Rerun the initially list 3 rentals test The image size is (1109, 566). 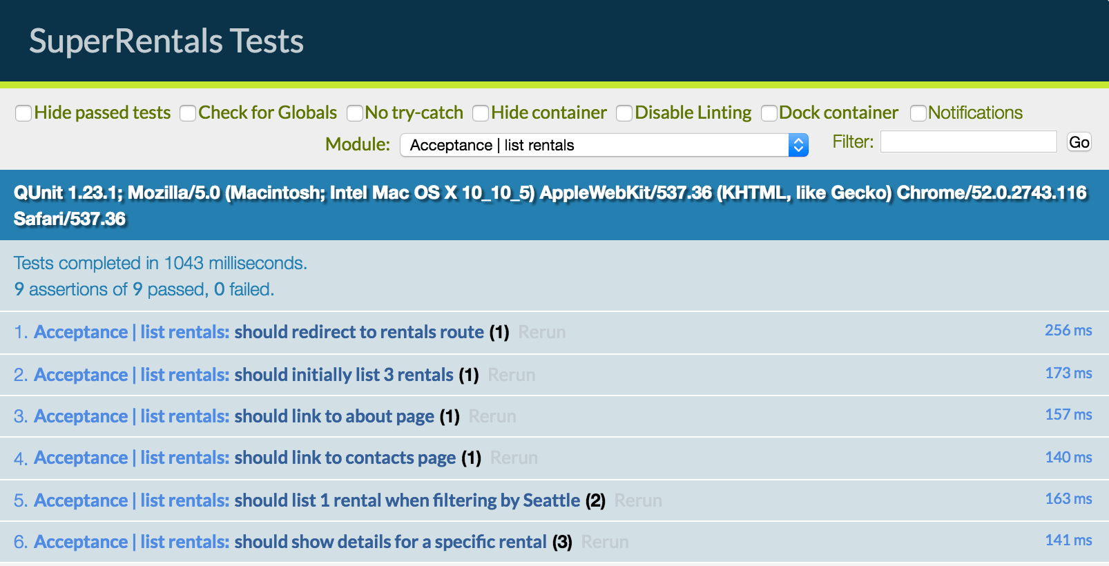[x=512, y=375]
